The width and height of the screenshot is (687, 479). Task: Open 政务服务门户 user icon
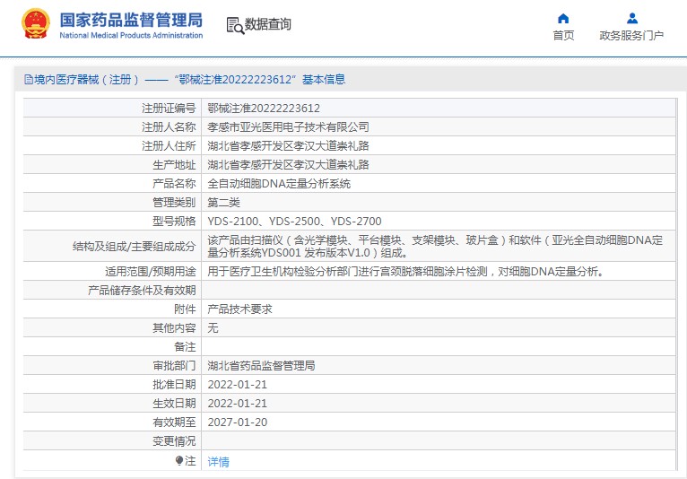click(x=631, y=19)
